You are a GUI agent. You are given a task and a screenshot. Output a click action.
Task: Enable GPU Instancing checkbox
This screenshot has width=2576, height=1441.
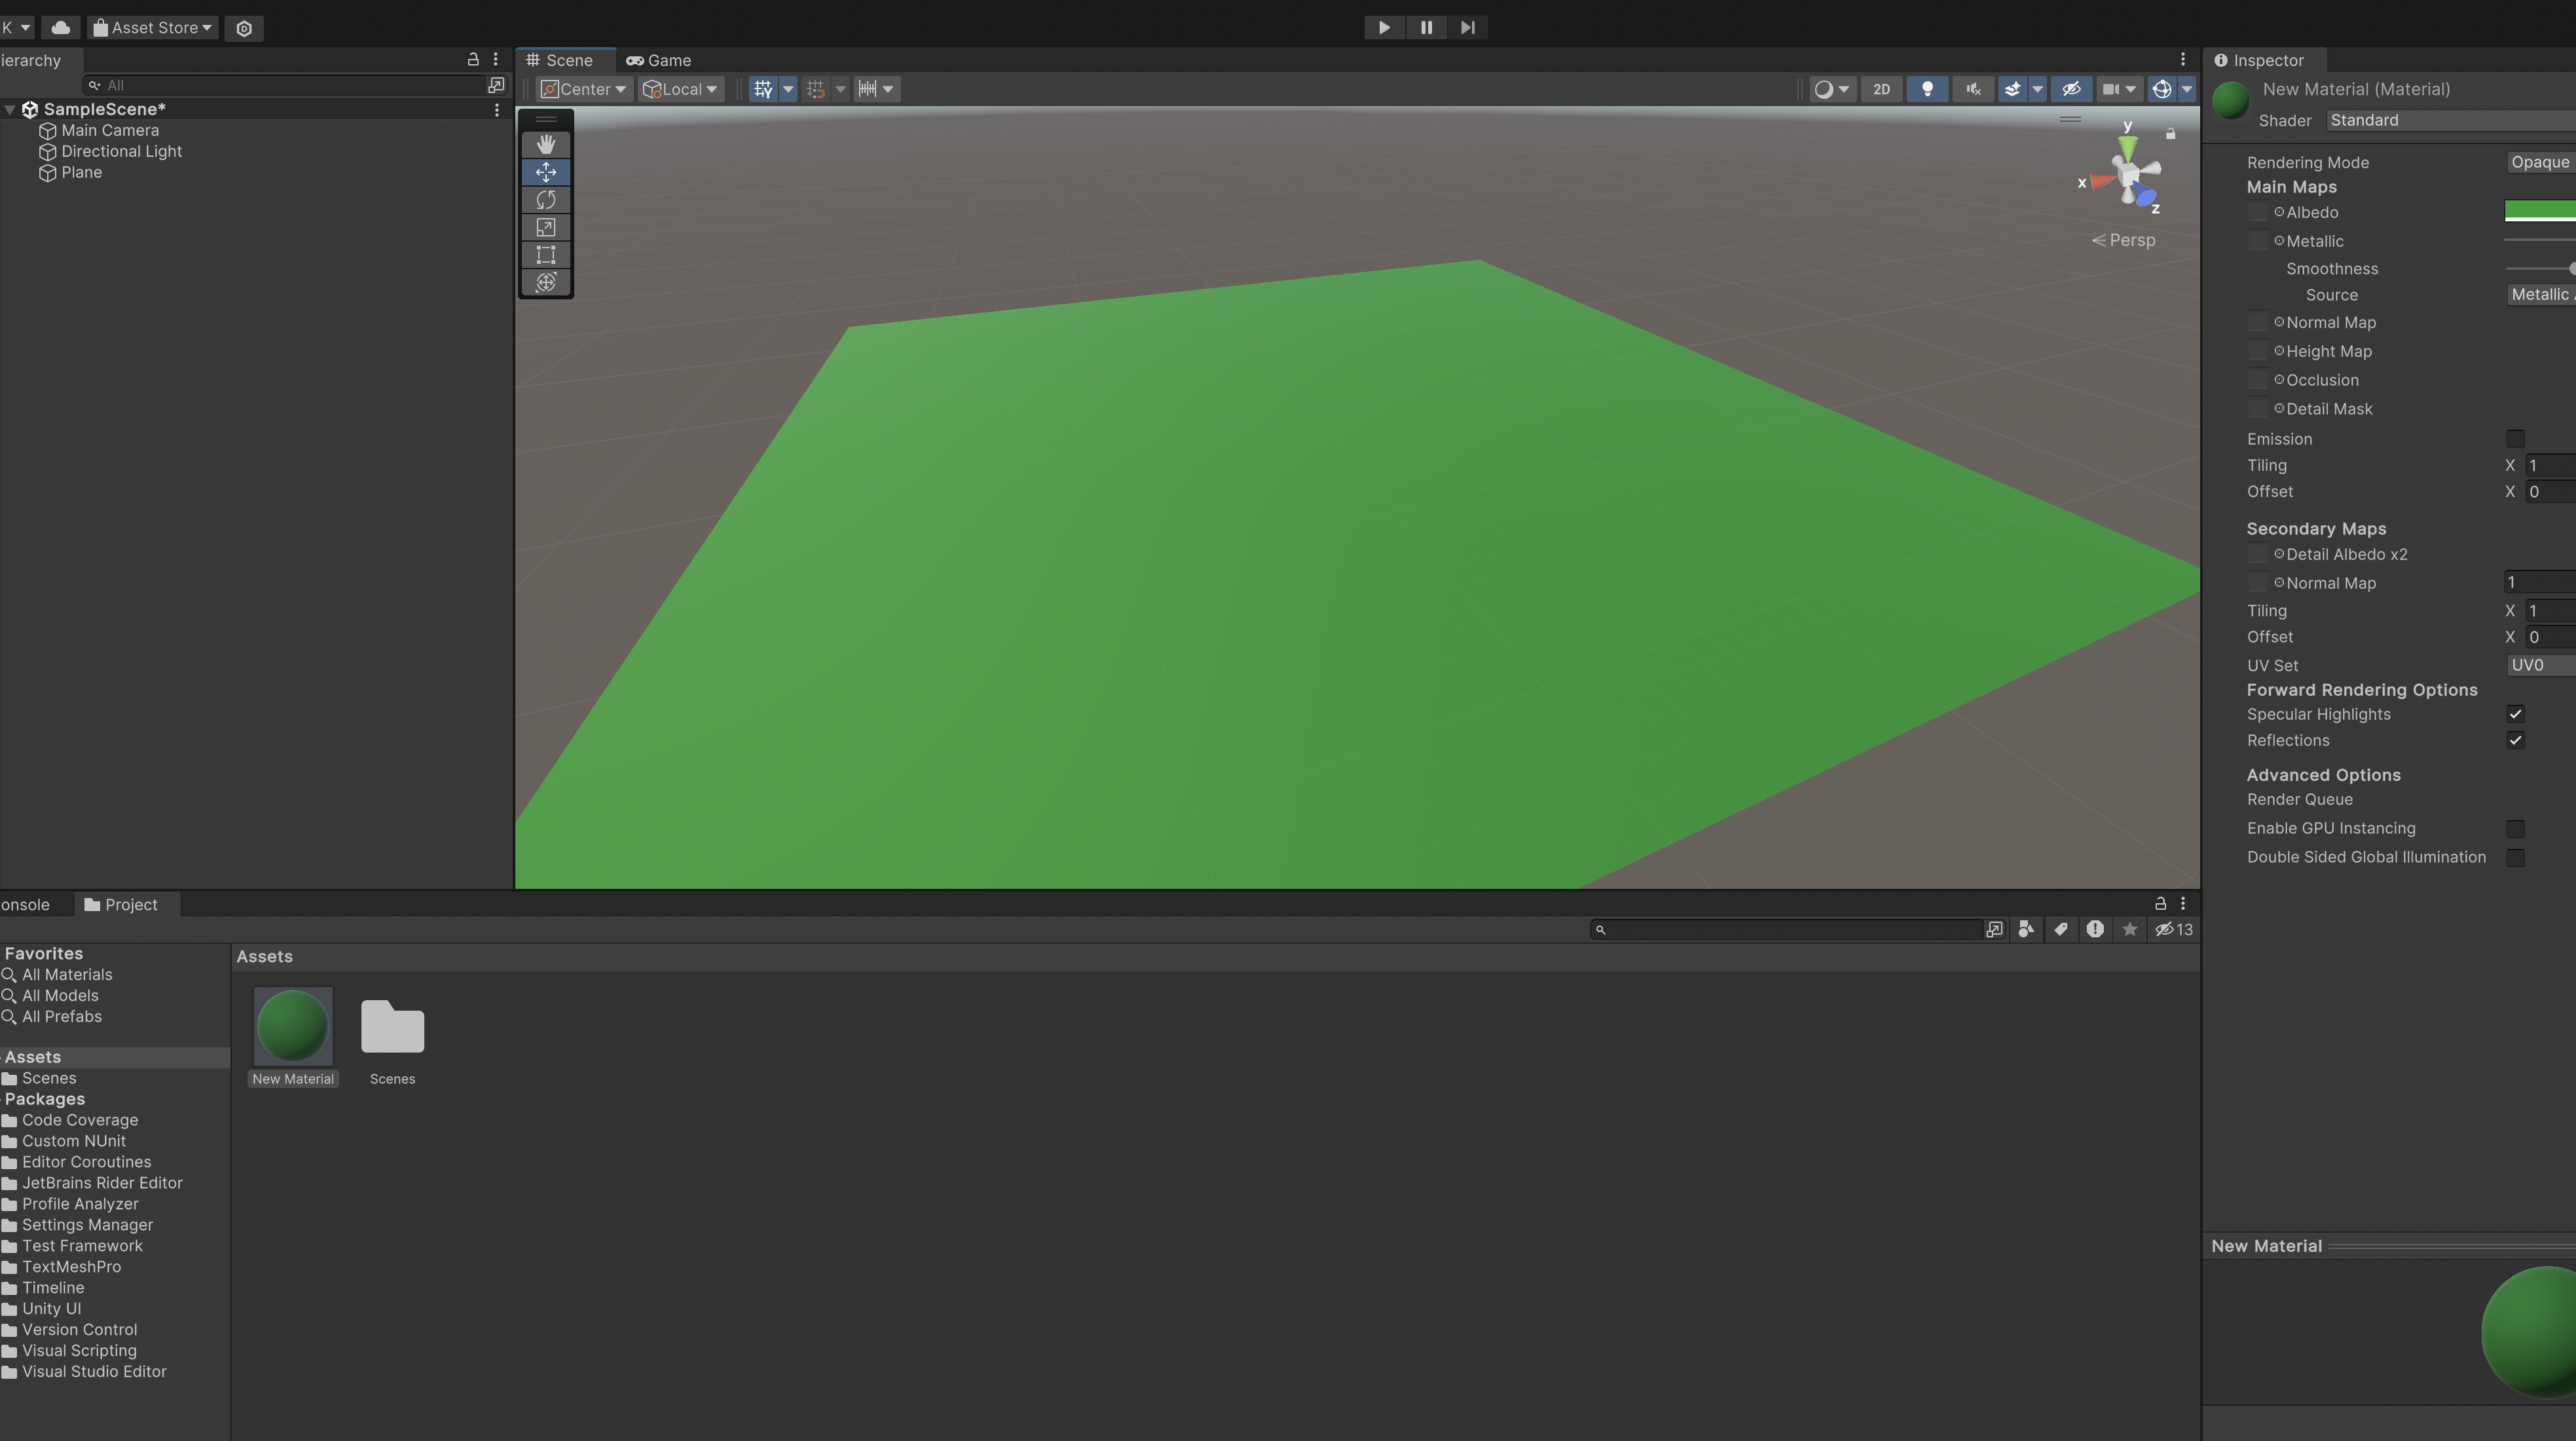(x=2515, y=828)
